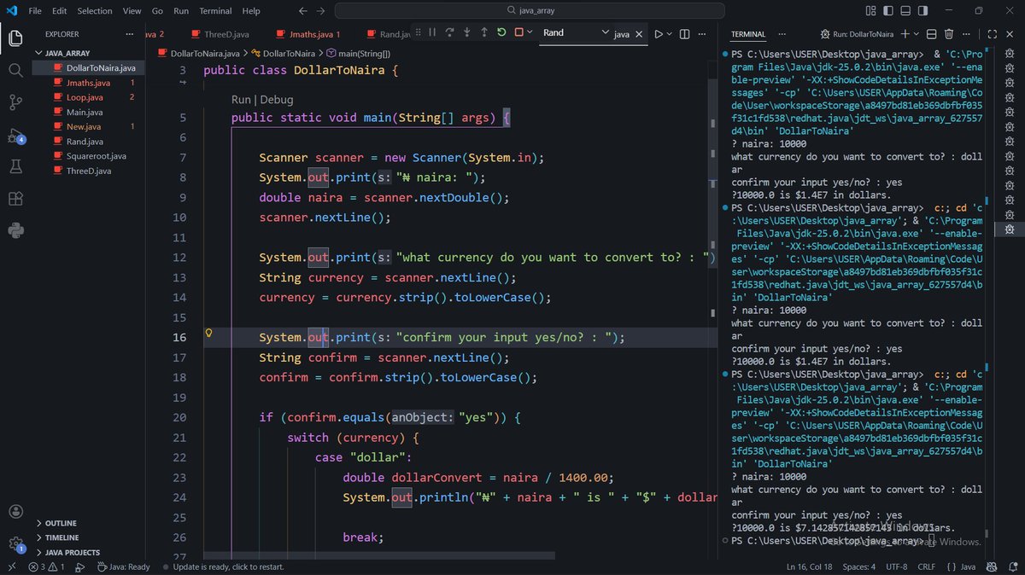
Task: Switch to the ThreeD.java editor tab
Action: [220, 34]
